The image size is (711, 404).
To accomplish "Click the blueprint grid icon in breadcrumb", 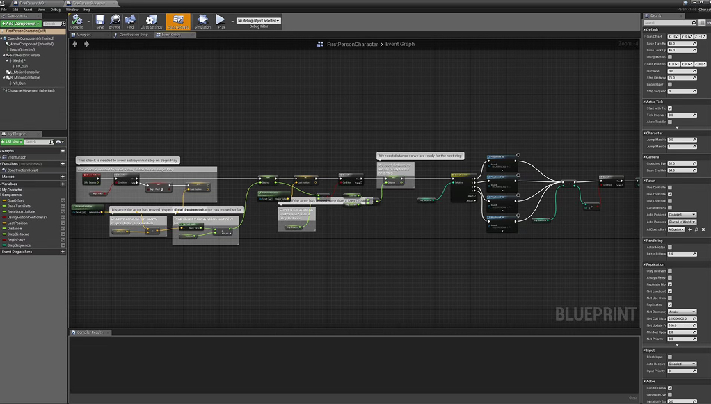I will [x=320, y=44].
